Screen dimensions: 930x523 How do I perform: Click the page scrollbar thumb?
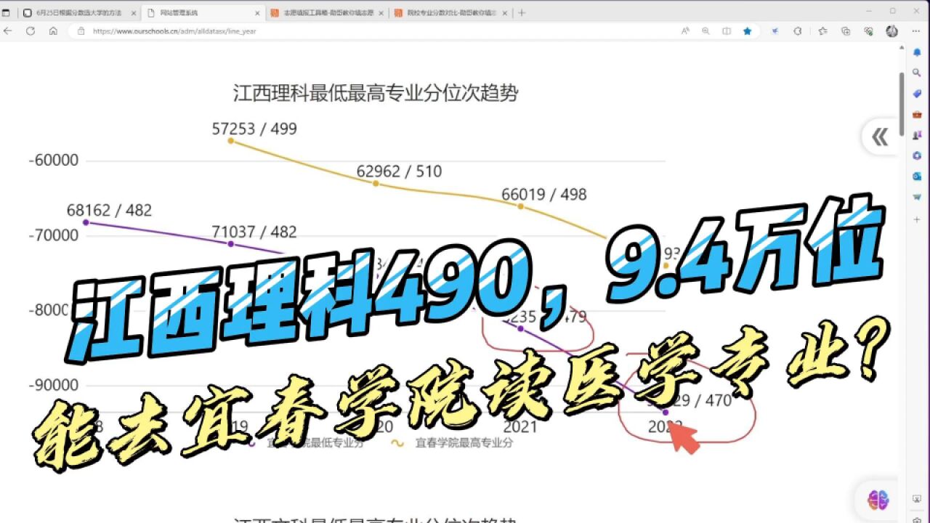tap(902, 103)
